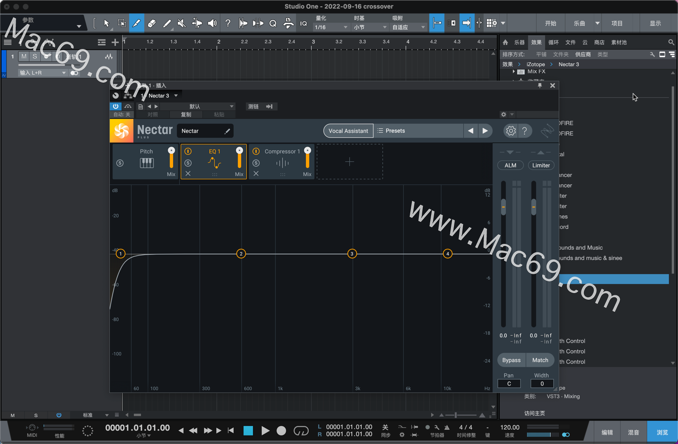Click the pencil icon to rename preset
The image size is (678, 444).
click(x=227, y=131)
